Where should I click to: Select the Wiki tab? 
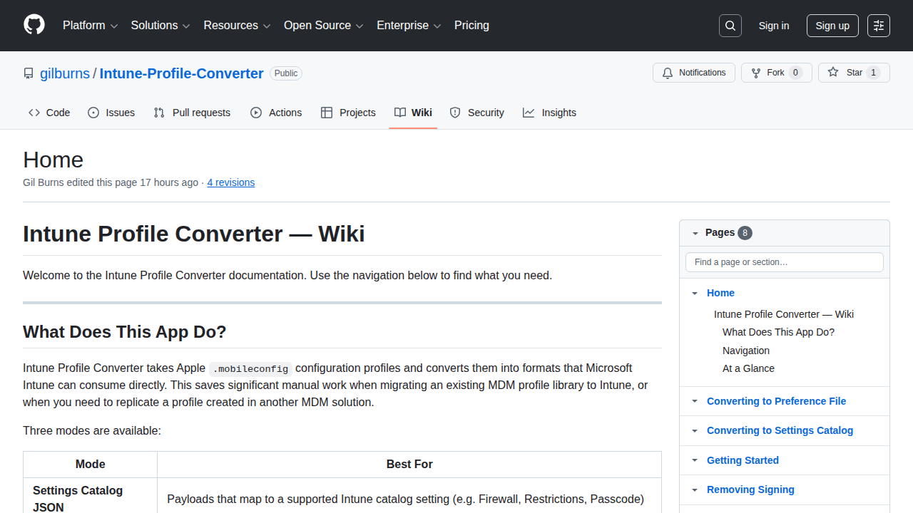click(x=413, y=113)
